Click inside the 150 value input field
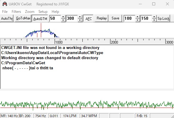This screenshot has width=174, height=118. click(x=146, y=18)
